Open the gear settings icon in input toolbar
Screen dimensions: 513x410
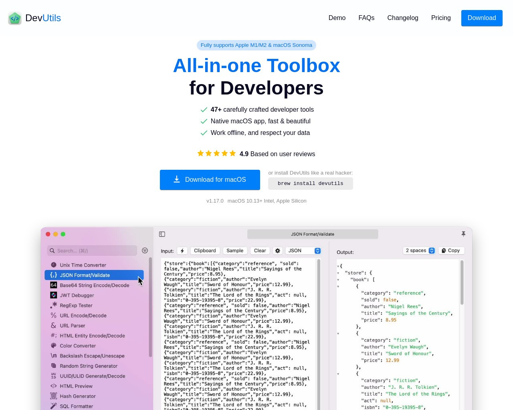click(278, 251)
